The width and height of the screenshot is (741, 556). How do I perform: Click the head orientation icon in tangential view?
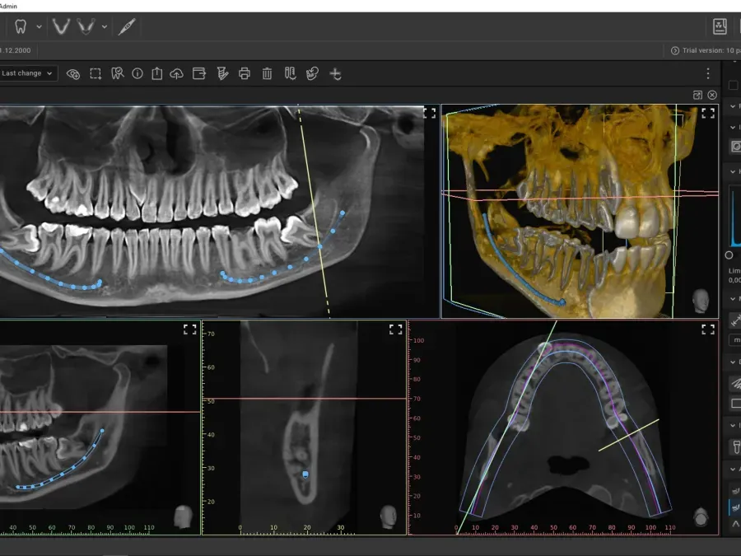coord(183,516)
